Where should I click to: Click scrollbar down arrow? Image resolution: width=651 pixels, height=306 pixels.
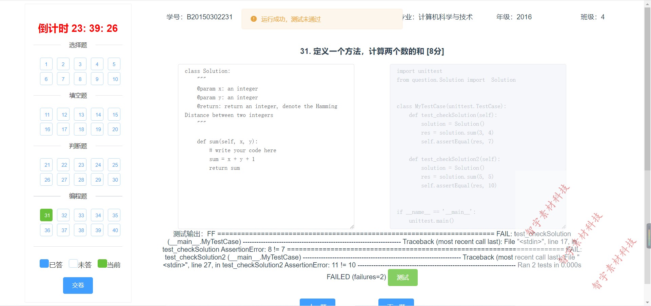click(648, 303)
